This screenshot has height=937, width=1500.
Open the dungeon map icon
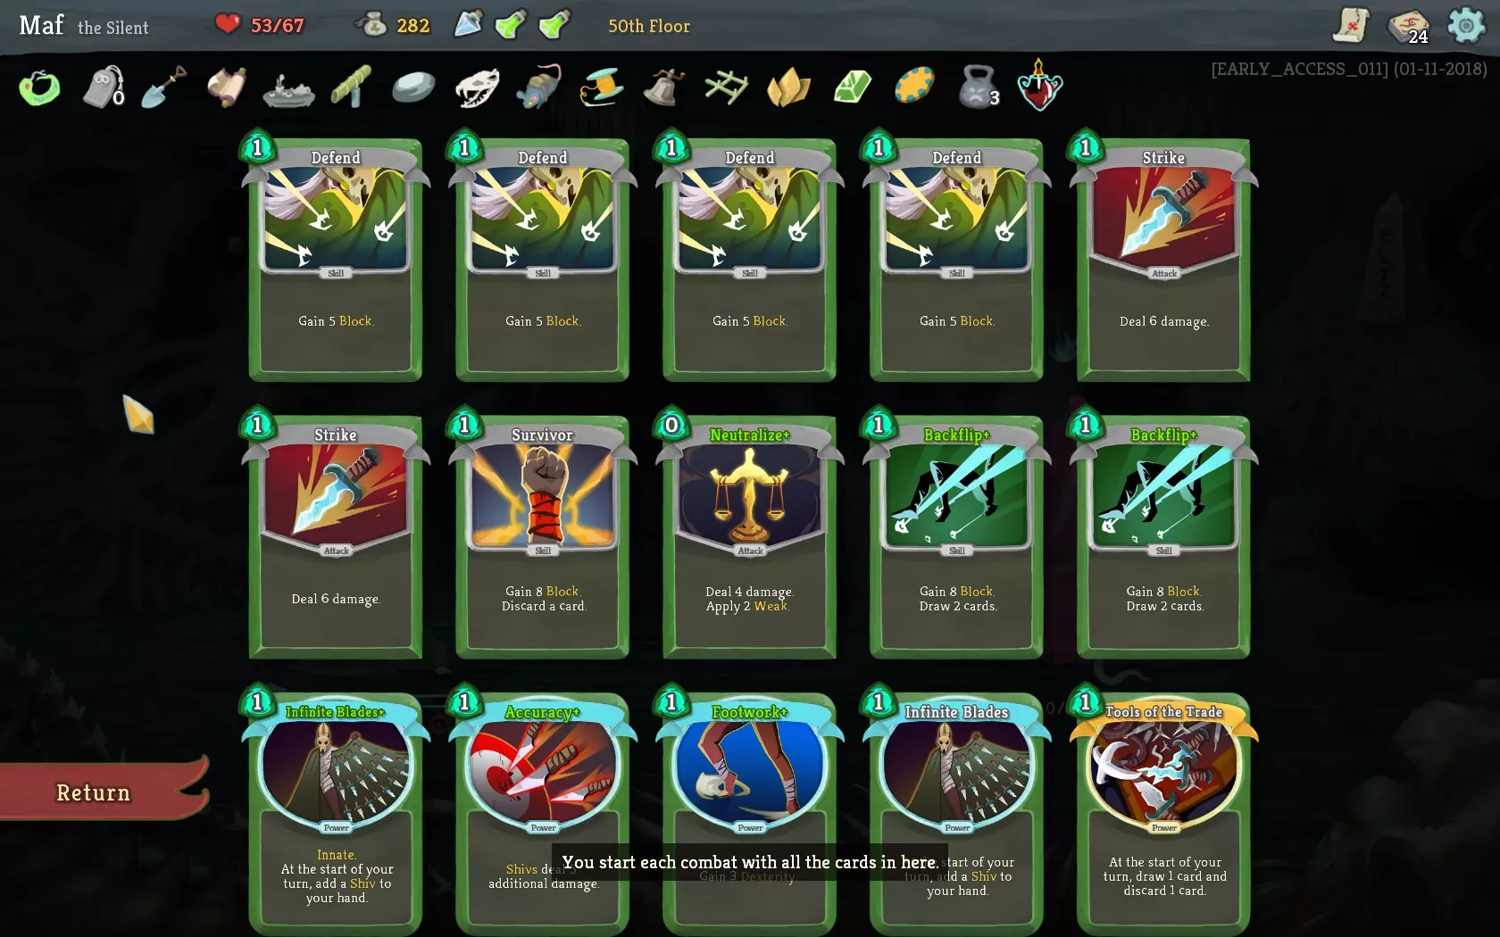[1352, 25]
